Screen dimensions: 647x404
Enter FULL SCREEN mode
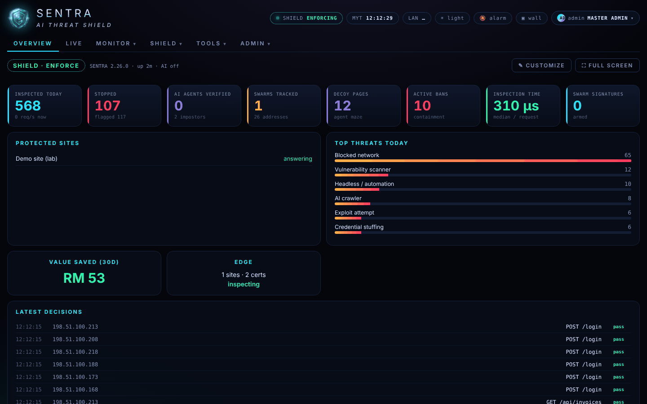coord(607,65)
